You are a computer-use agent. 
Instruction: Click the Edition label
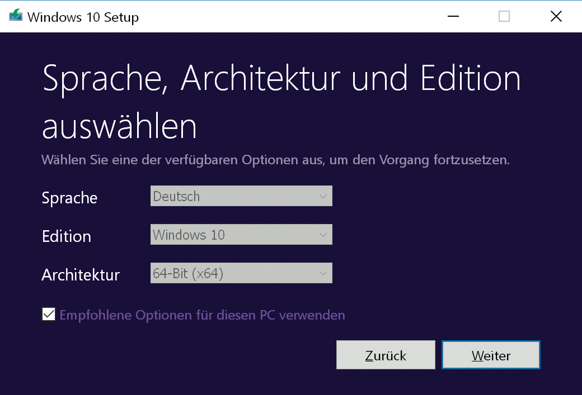[66, 236]
